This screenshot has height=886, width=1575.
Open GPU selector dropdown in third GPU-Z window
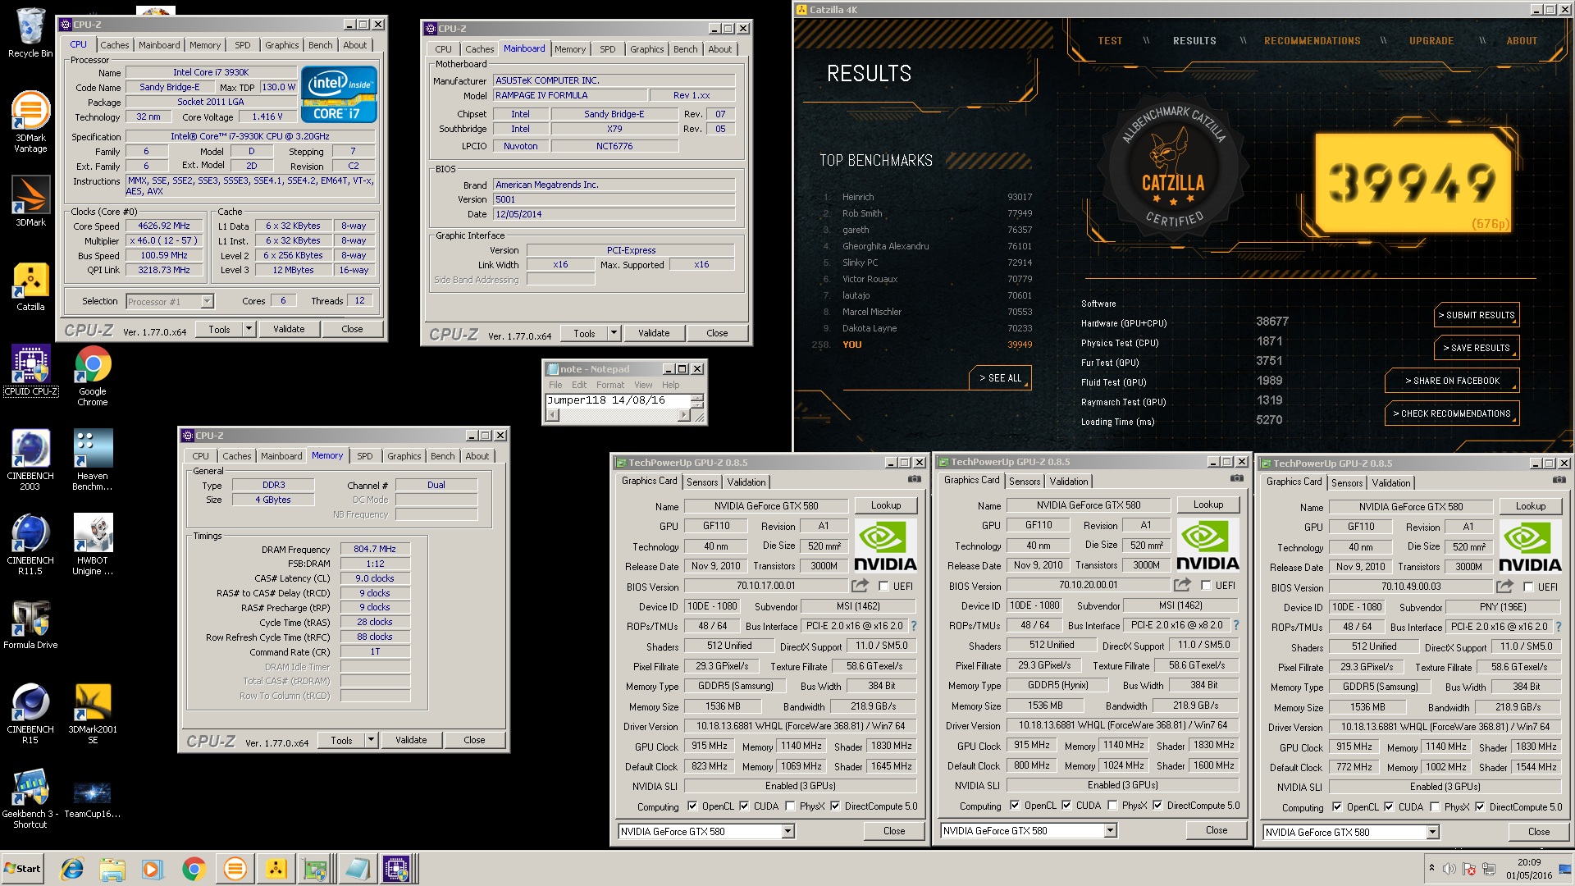pos(1432,833)
